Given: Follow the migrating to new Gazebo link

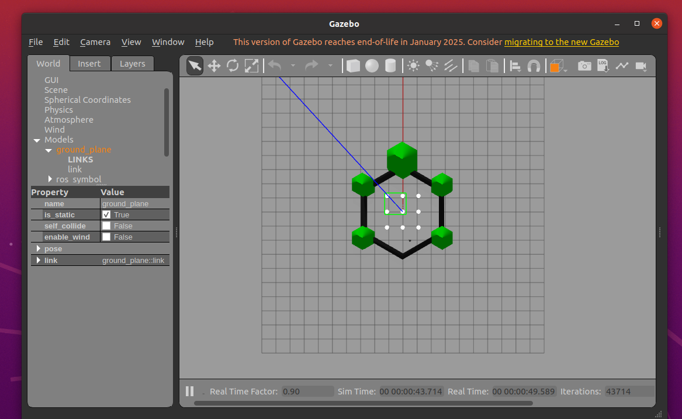Looking at the screenshot, I should coord(562,41).
